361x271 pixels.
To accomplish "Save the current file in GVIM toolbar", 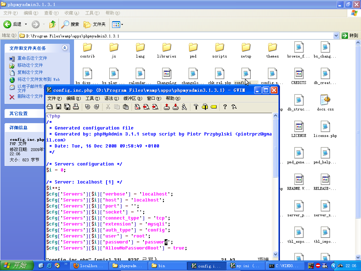I will click(59, 107).
